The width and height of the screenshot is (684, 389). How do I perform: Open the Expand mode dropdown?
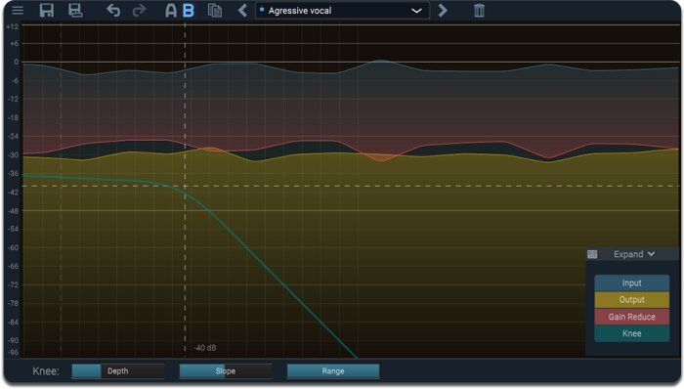634,254
